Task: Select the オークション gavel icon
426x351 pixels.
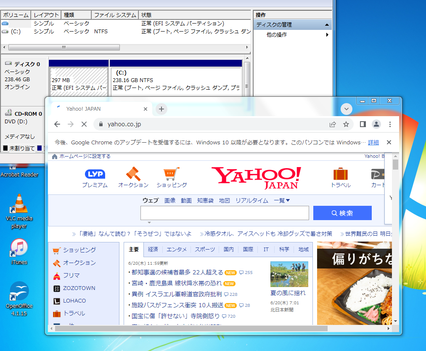Action: click(133, 173)
